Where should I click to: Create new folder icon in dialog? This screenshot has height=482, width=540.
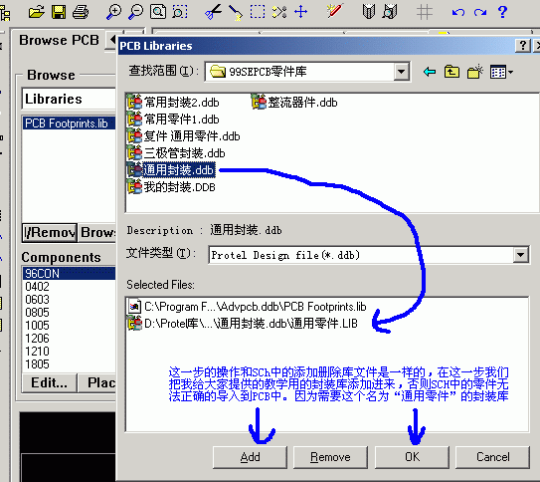475,72
